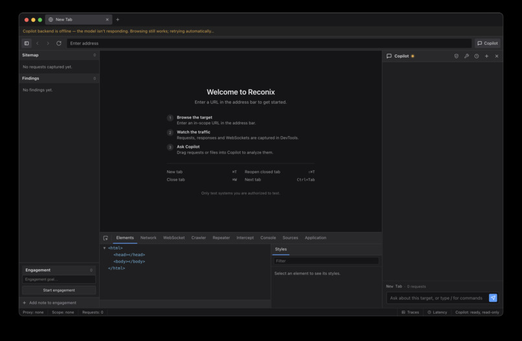Activate the element picker icon in DevTools
Viewport: 522px width, 341px height.
point(106,238)
